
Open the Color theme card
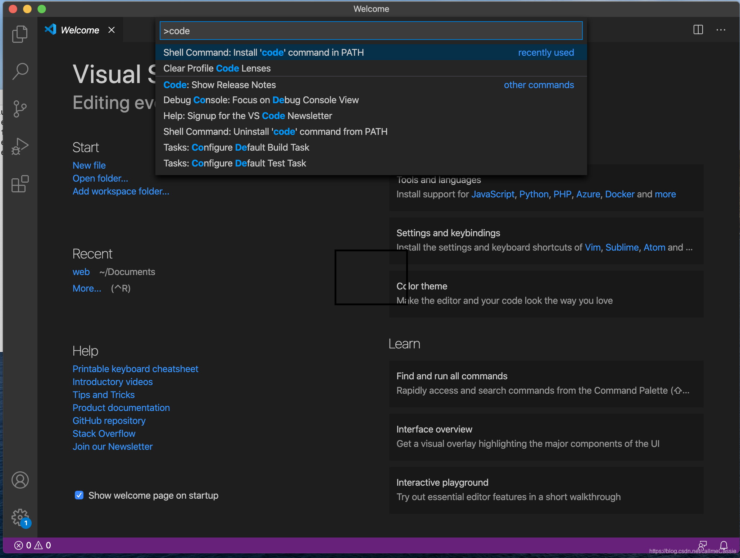[x=546, y=294]
